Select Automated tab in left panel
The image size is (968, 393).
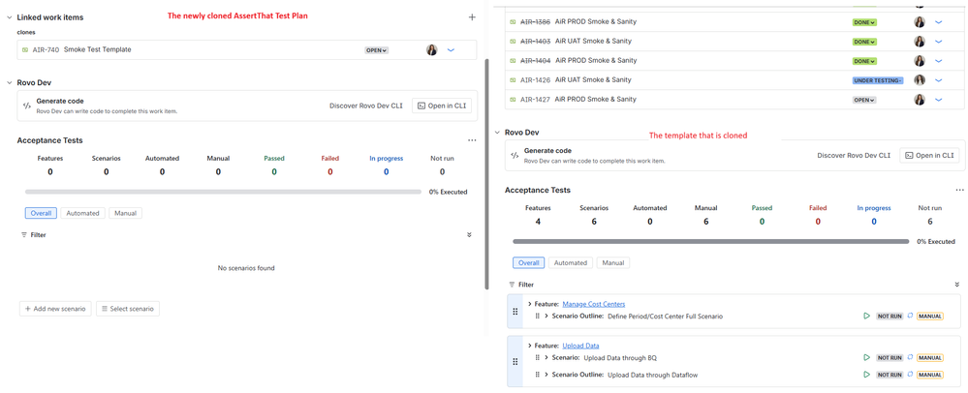coord(82,213)
